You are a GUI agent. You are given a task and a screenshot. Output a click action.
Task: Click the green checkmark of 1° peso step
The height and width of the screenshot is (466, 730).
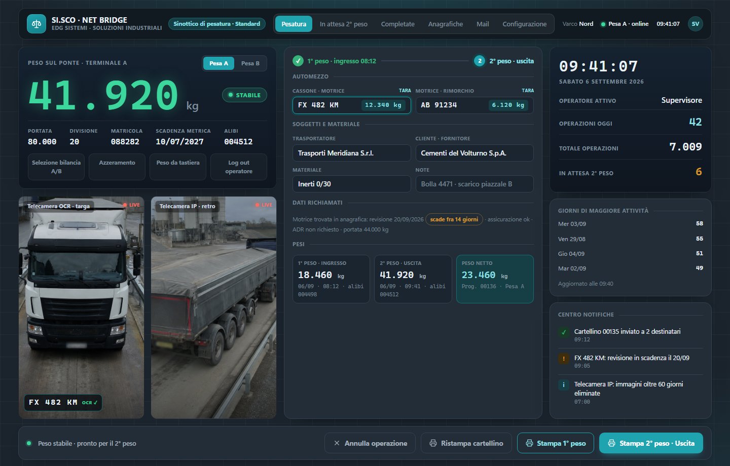point(298,61)
